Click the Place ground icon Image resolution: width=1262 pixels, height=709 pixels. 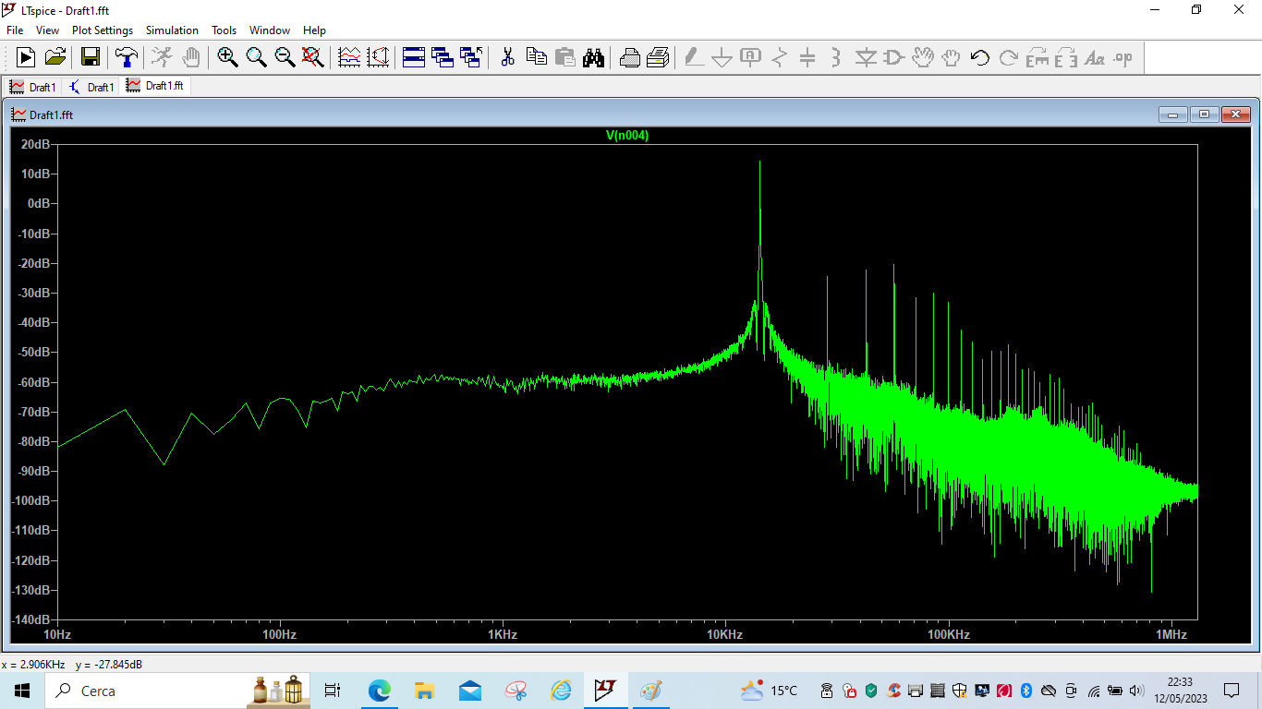[722, 57]
